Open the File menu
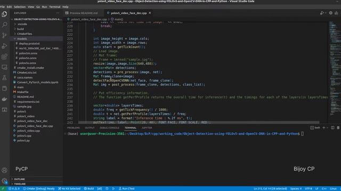Screen dimensions: 341x191 coord(2,7)
